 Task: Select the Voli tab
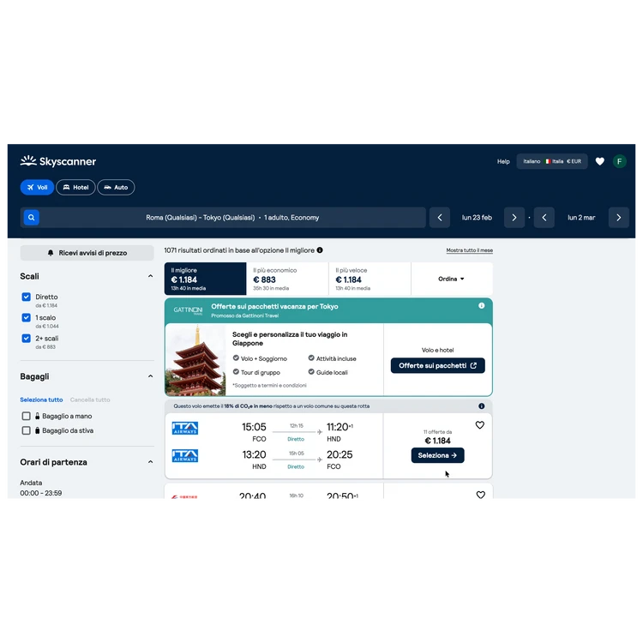(38, 188)
